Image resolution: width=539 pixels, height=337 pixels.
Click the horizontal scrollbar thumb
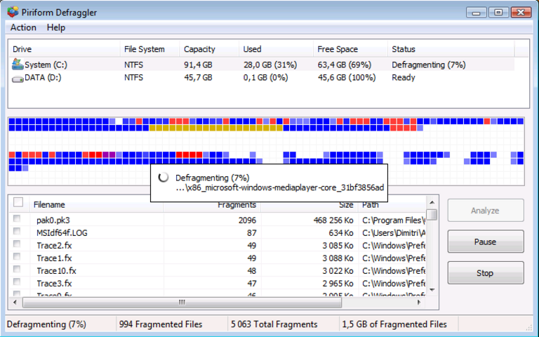tap(182, 303)
